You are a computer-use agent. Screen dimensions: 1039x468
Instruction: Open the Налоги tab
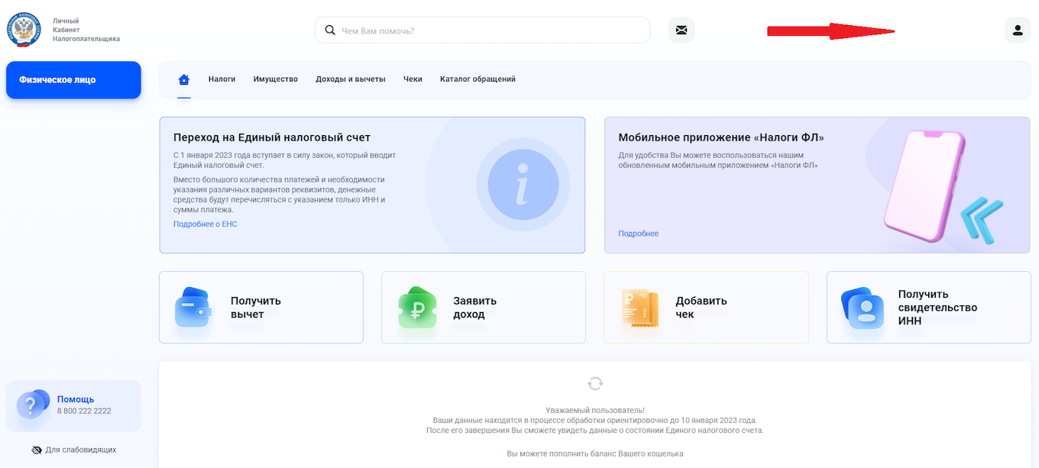(x=222, y=79)
